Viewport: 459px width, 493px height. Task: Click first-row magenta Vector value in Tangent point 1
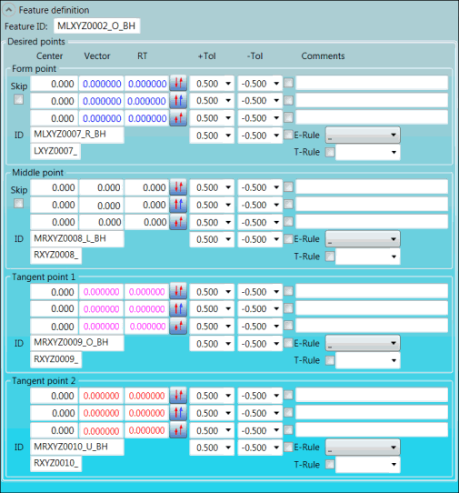101,292
